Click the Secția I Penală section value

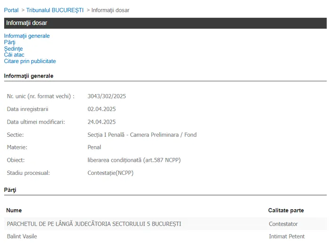(142, 134)
